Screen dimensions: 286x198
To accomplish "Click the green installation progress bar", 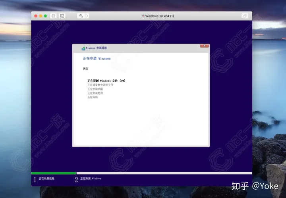I will click(54, 173).
